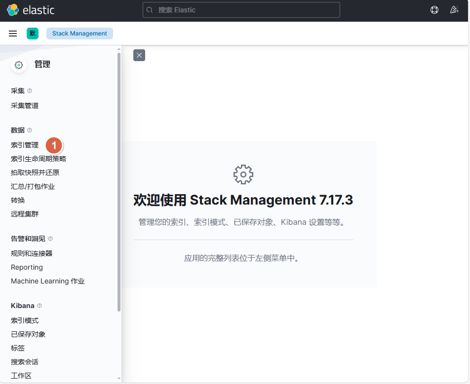Click the green 默 space avatar
Screen dimensions: 470x384
33,34
